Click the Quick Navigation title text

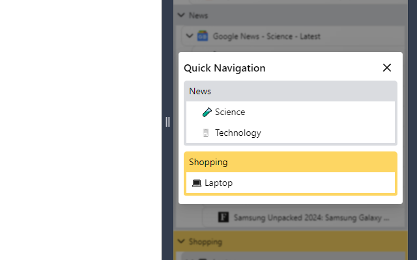pyautogui.click(x=224, y=68)
